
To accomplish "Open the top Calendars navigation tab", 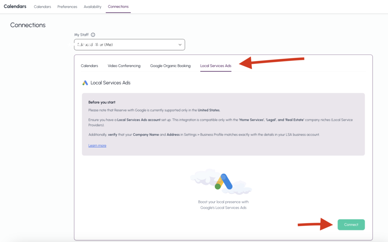I will pyautogui.click(x=42, y=7).
